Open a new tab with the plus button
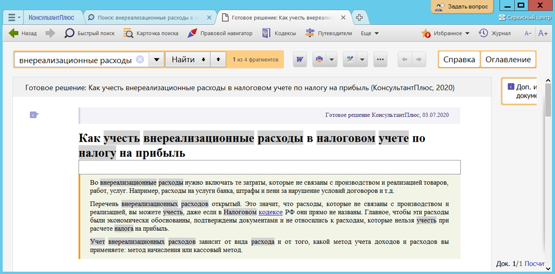 coord(359,17)
